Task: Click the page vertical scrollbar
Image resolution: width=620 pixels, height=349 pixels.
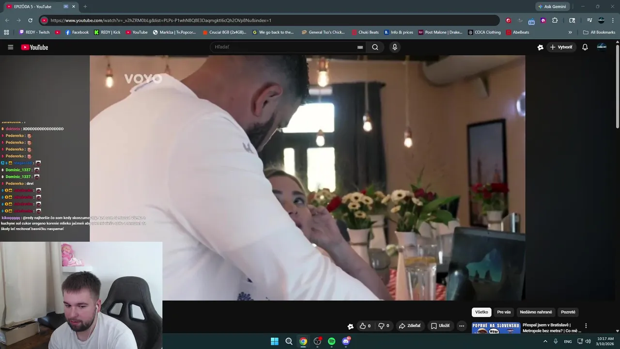Action: click(618, 86)
